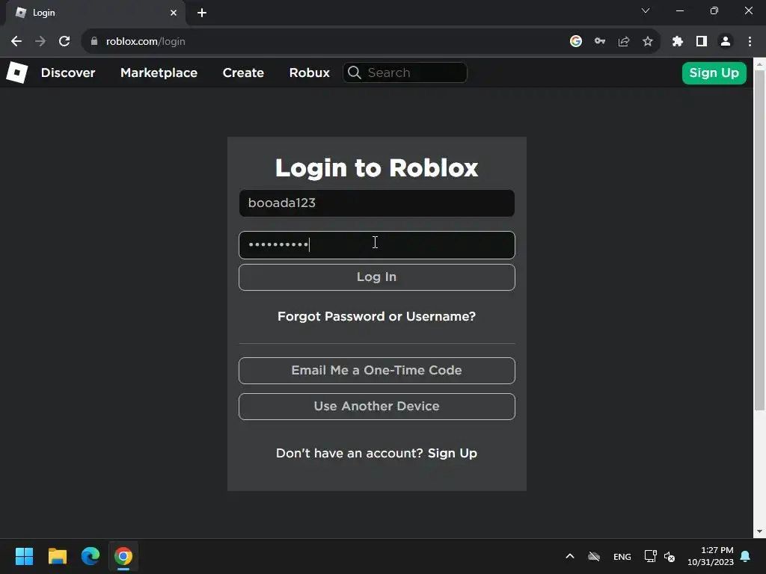Toggle Chrome side panel icon

702,42
